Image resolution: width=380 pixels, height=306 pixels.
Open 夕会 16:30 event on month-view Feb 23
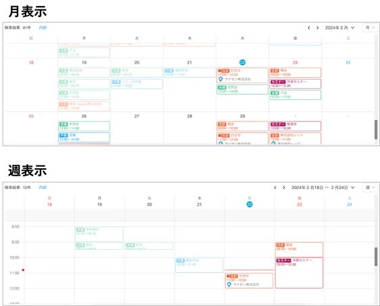click(x=295, y=95)
